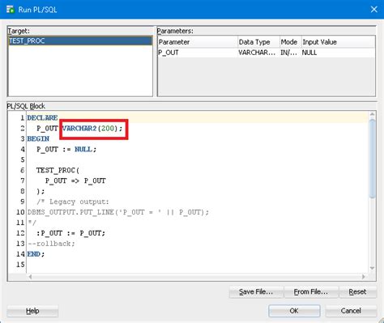The image size is (384, 323).
Task: Click the --rollback; comment line
Action: tap(51, 244)
